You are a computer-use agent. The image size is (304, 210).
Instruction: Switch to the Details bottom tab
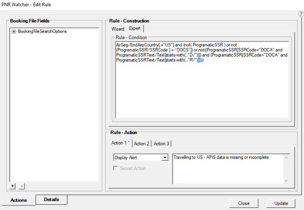[x=52, y=199]
